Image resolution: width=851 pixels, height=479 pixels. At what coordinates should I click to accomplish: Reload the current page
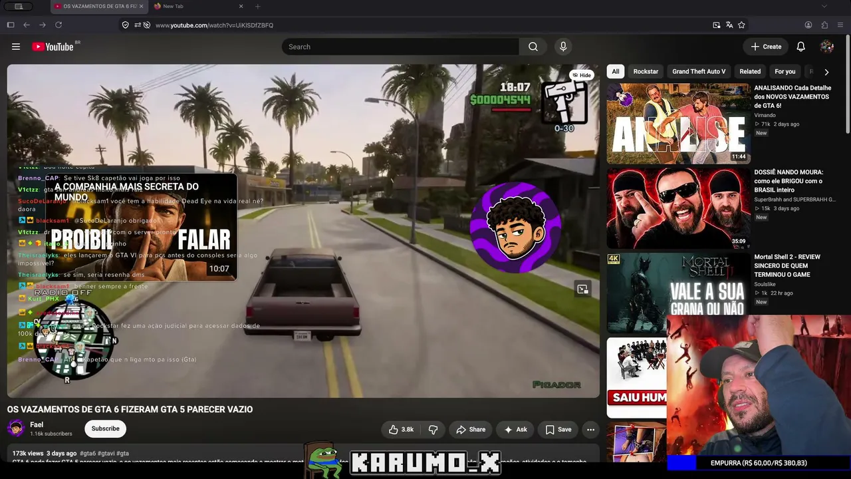click(x=59, y=25)
